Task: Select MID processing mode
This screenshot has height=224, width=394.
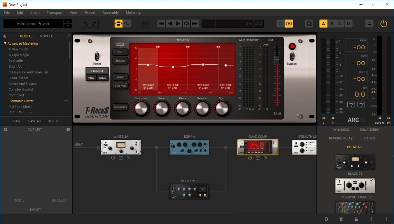Action: pos(91,78)
